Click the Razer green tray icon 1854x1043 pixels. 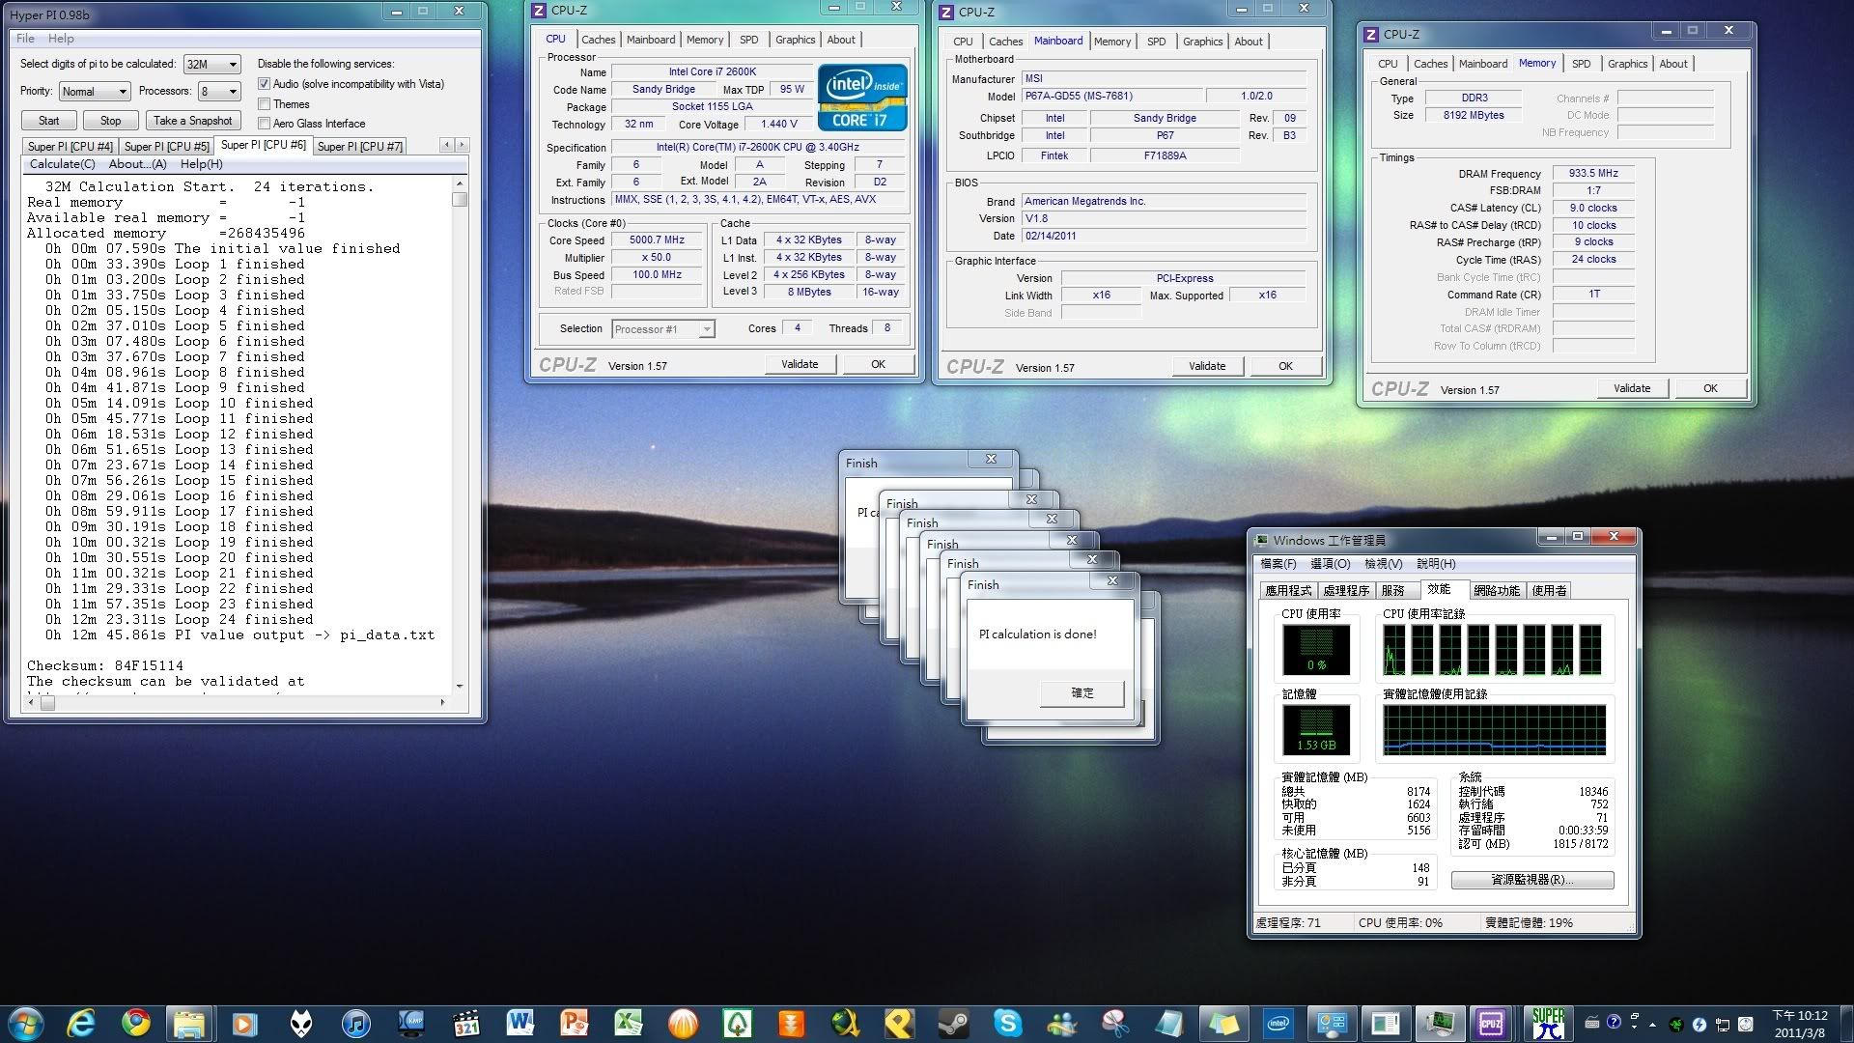1676,1024
